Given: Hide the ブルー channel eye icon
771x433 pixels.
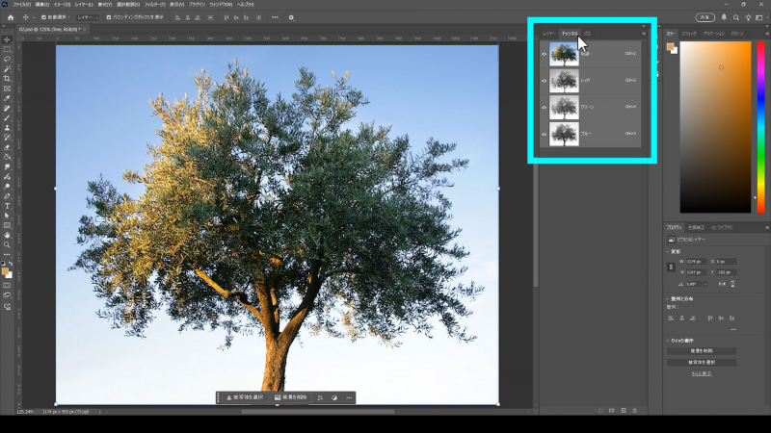Looking at the screenshot, I should [x=544, y=134].
